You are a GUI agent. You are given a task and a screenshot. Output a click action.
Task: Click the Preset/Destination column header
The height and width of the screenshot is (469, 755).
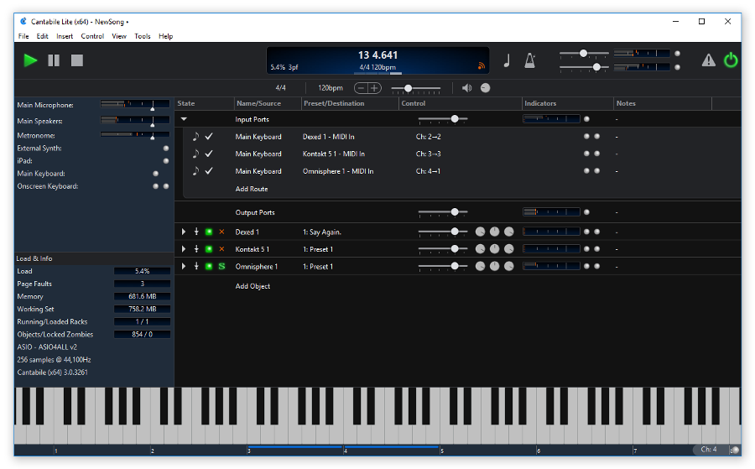(x=351, y=103)
